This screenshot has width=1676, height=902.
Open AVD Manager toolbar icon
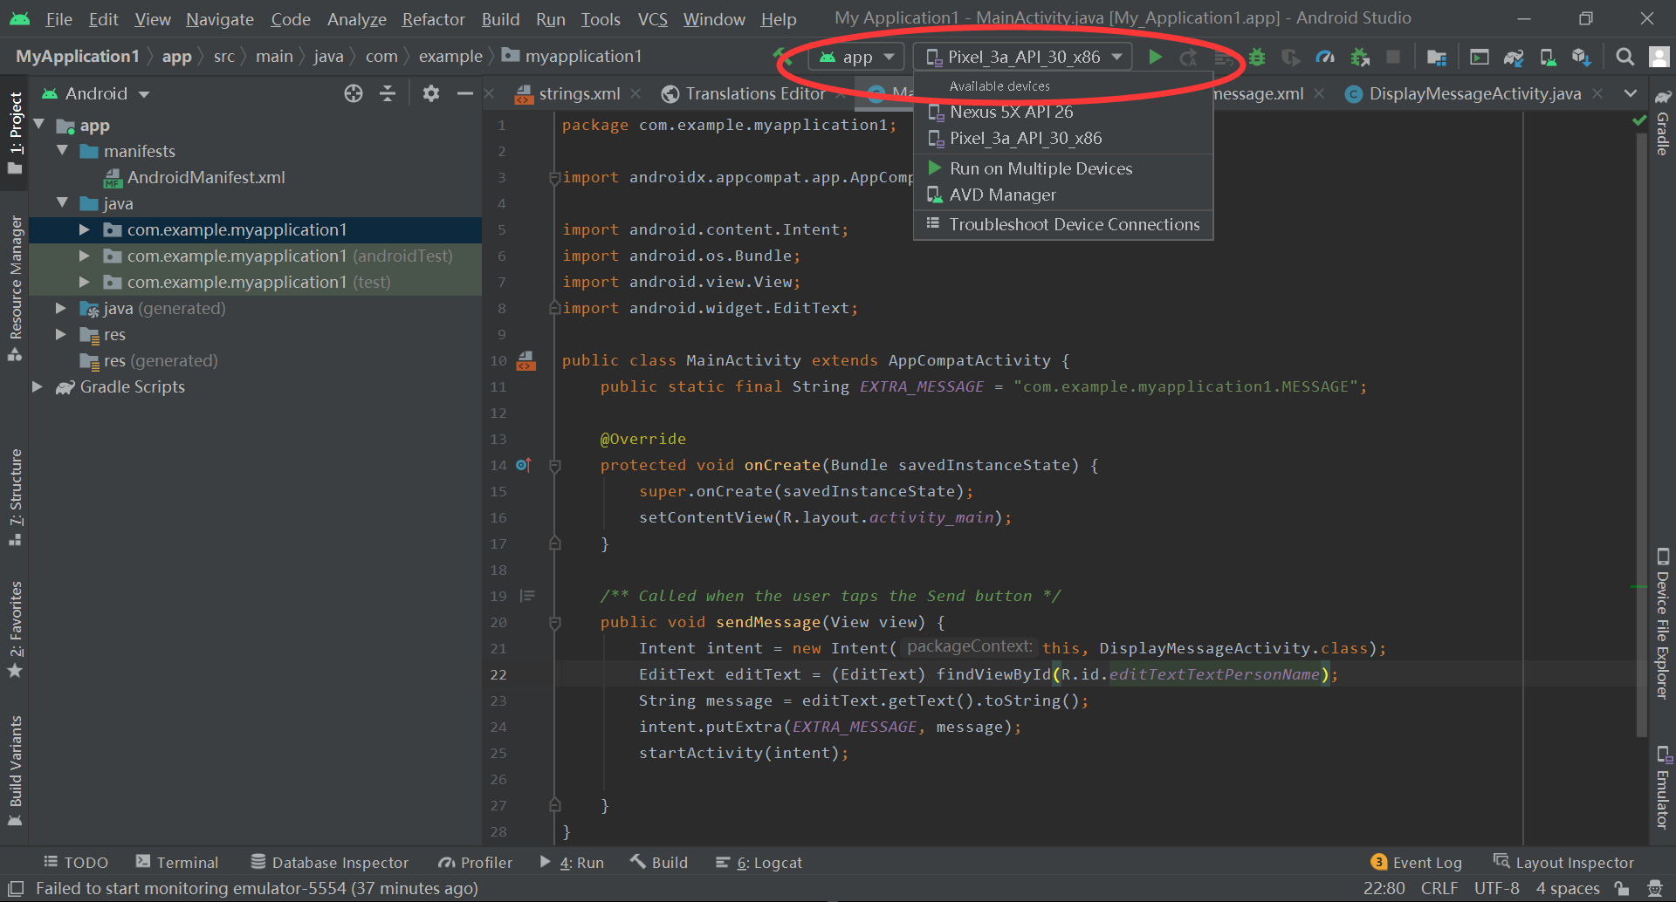tap(1548, 57)
